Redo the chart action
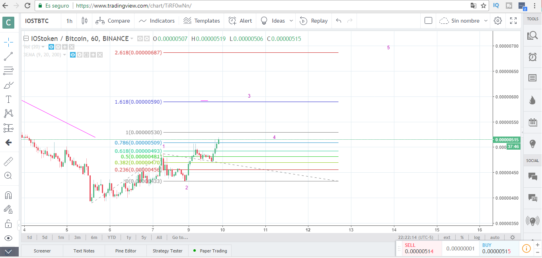This screenshot has height=258, width=542. coord(350,21)
